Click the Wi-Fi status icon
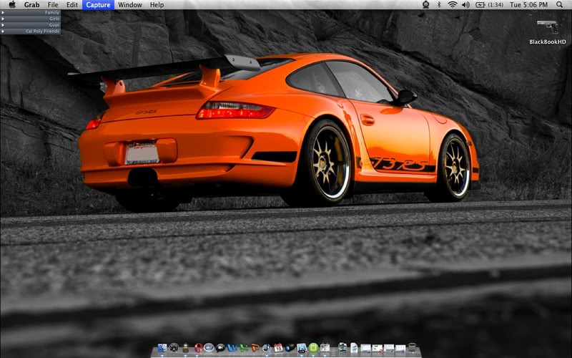 pyautogui.click(x=453, y=5)
